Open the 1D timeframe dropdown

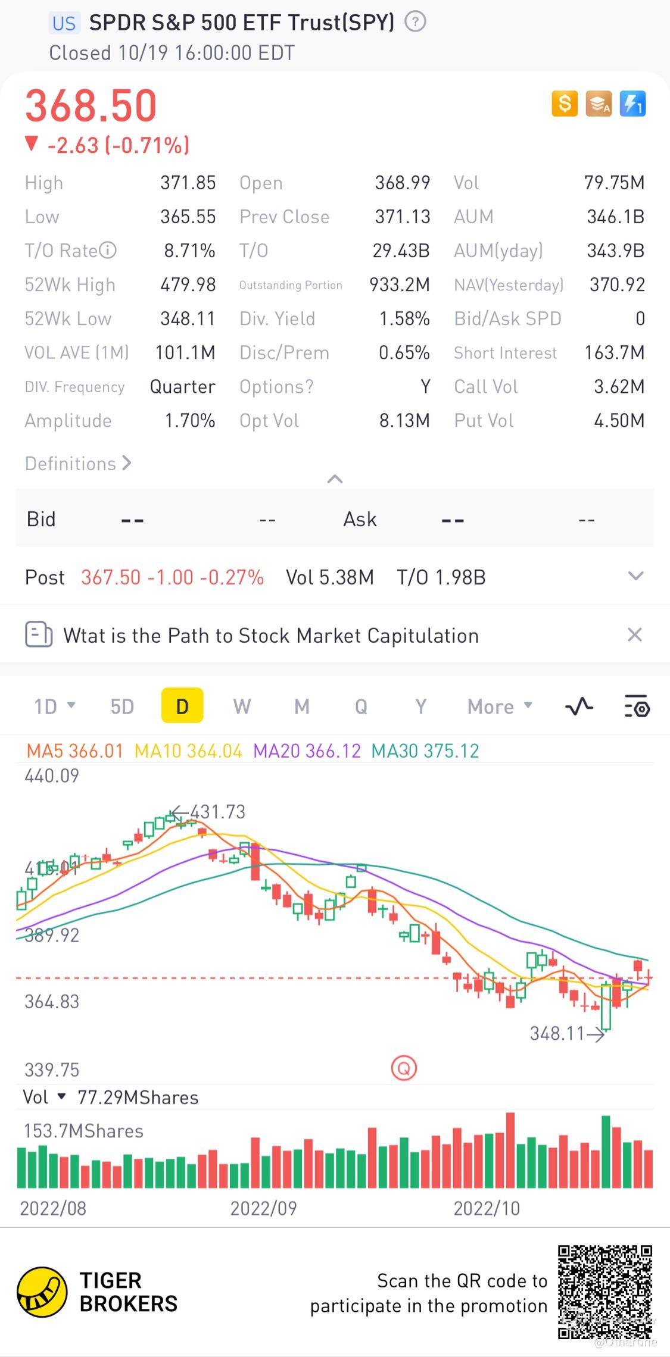[55, 706]
